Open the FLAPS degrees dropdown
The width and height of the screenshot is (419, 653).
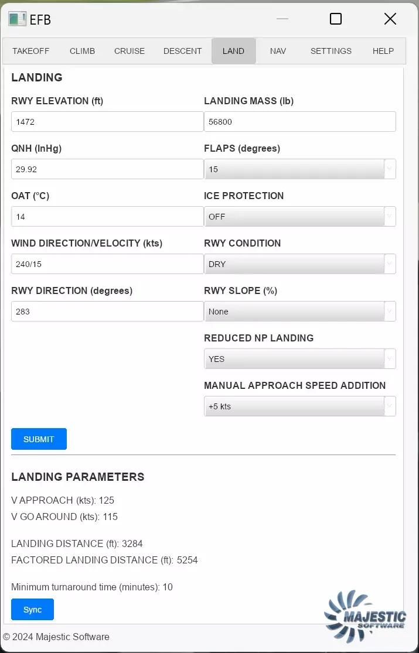(299, 169)
